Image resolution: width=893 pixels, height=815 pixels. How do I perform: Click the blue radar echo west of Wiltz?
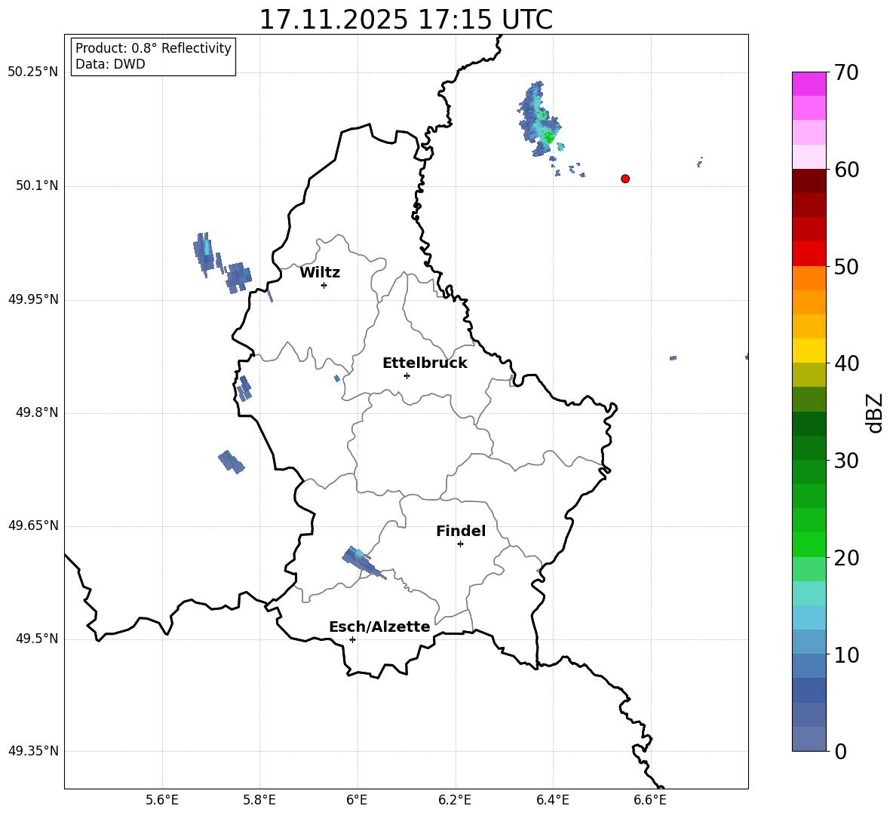pyautogui.click(x=238, y=277)
